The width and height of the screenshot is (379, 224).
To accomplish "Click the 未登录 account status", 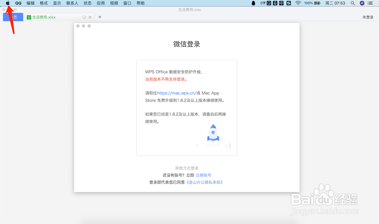I will 368,17.
